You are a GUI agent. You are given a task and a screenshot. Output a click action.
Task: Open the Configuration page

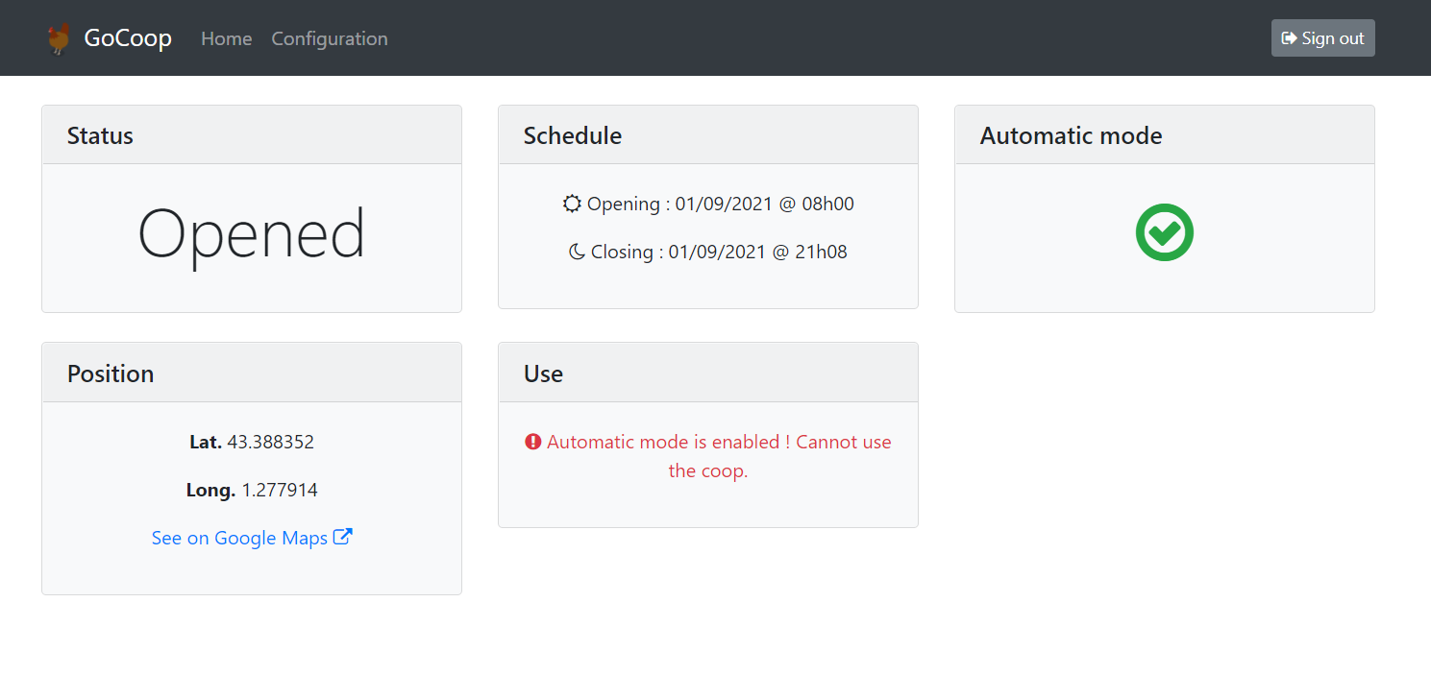330,38
